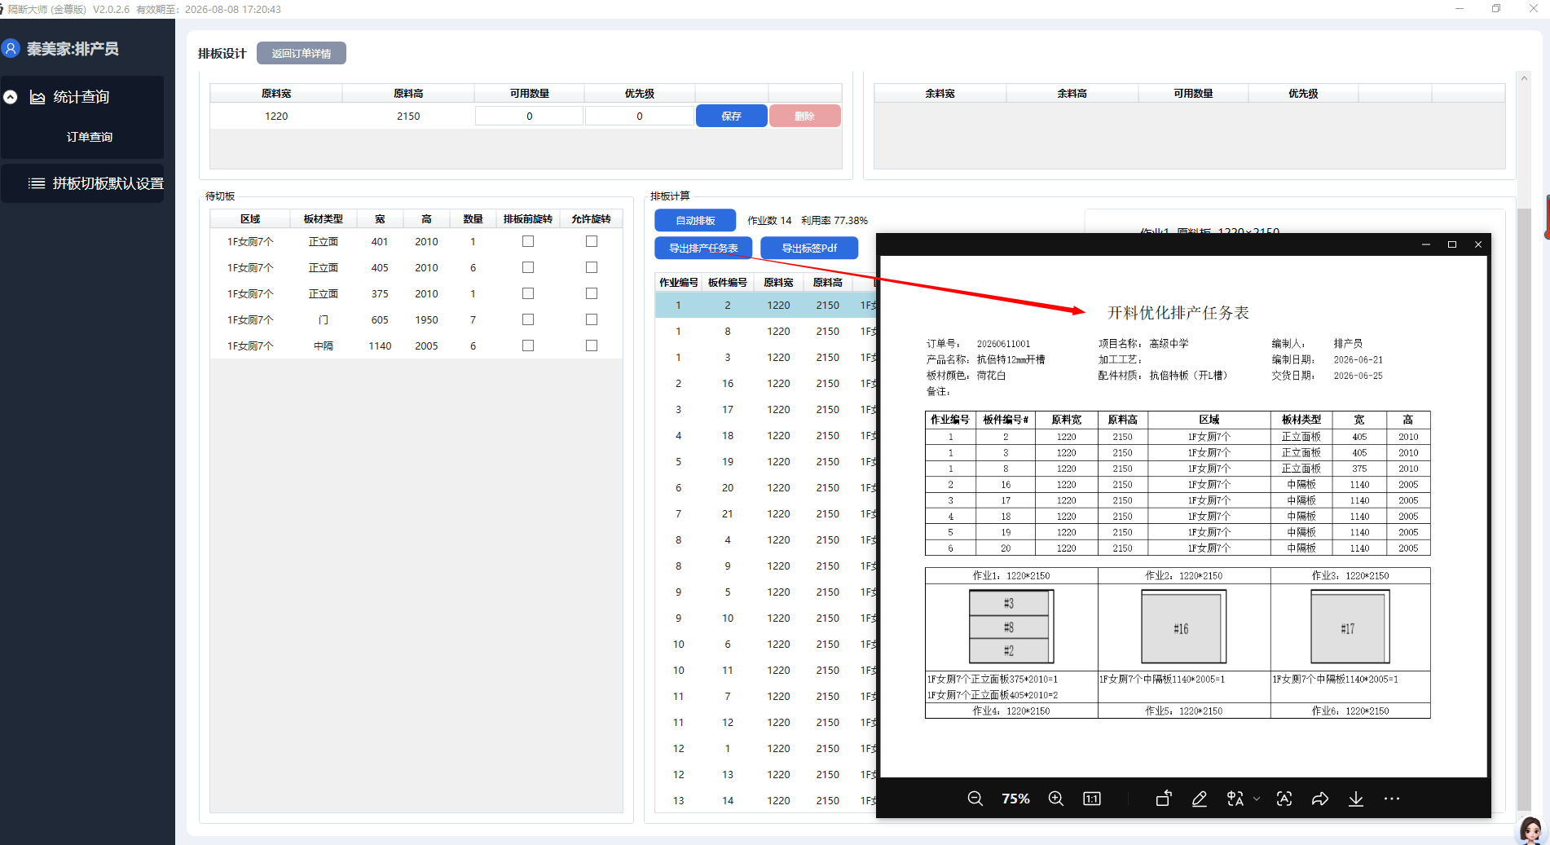Click the 返回订单详情 button
The height and width of the screenshot is (845, 1550).
click(x=302, y=53)
